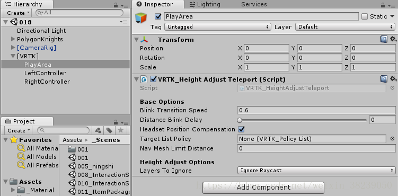Click the Script field object picker circle
The width and height of the screenshot is (398, 196).
pyautogui.click(x=392, y=88)
